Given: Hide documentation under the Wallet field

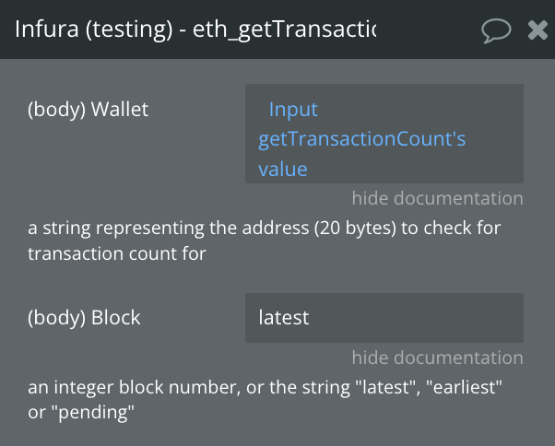Looking at the screenshot, I should [x=437, y=199].
